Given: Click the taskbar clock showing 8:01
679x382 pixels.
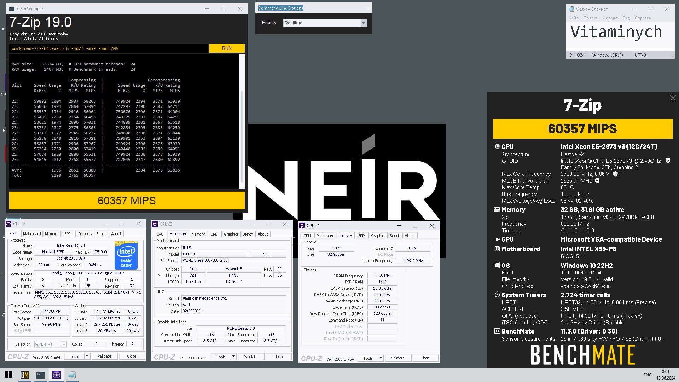Looking at the screenshot, I should point(666,375).
